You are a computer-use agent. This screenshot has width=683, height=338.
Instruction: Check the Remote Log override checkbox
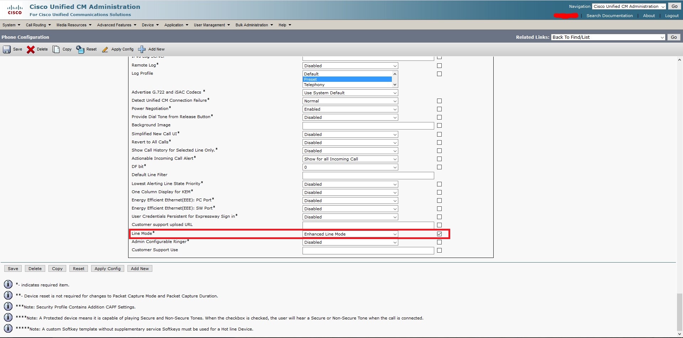pos(439,65)
